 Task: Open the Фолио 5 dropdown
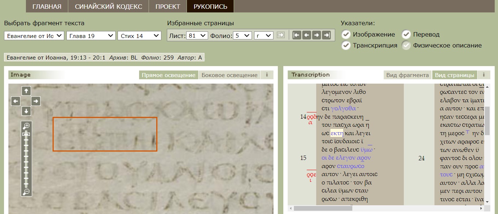242,35
